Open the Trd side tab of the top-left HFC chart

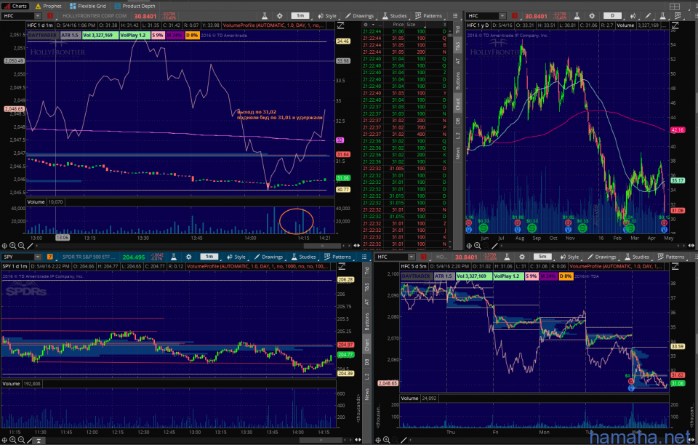[x=457, y=30]
